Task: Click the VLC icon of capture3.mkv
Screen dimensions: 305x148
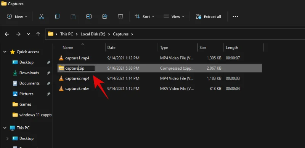Action: (x=61, y=89)
